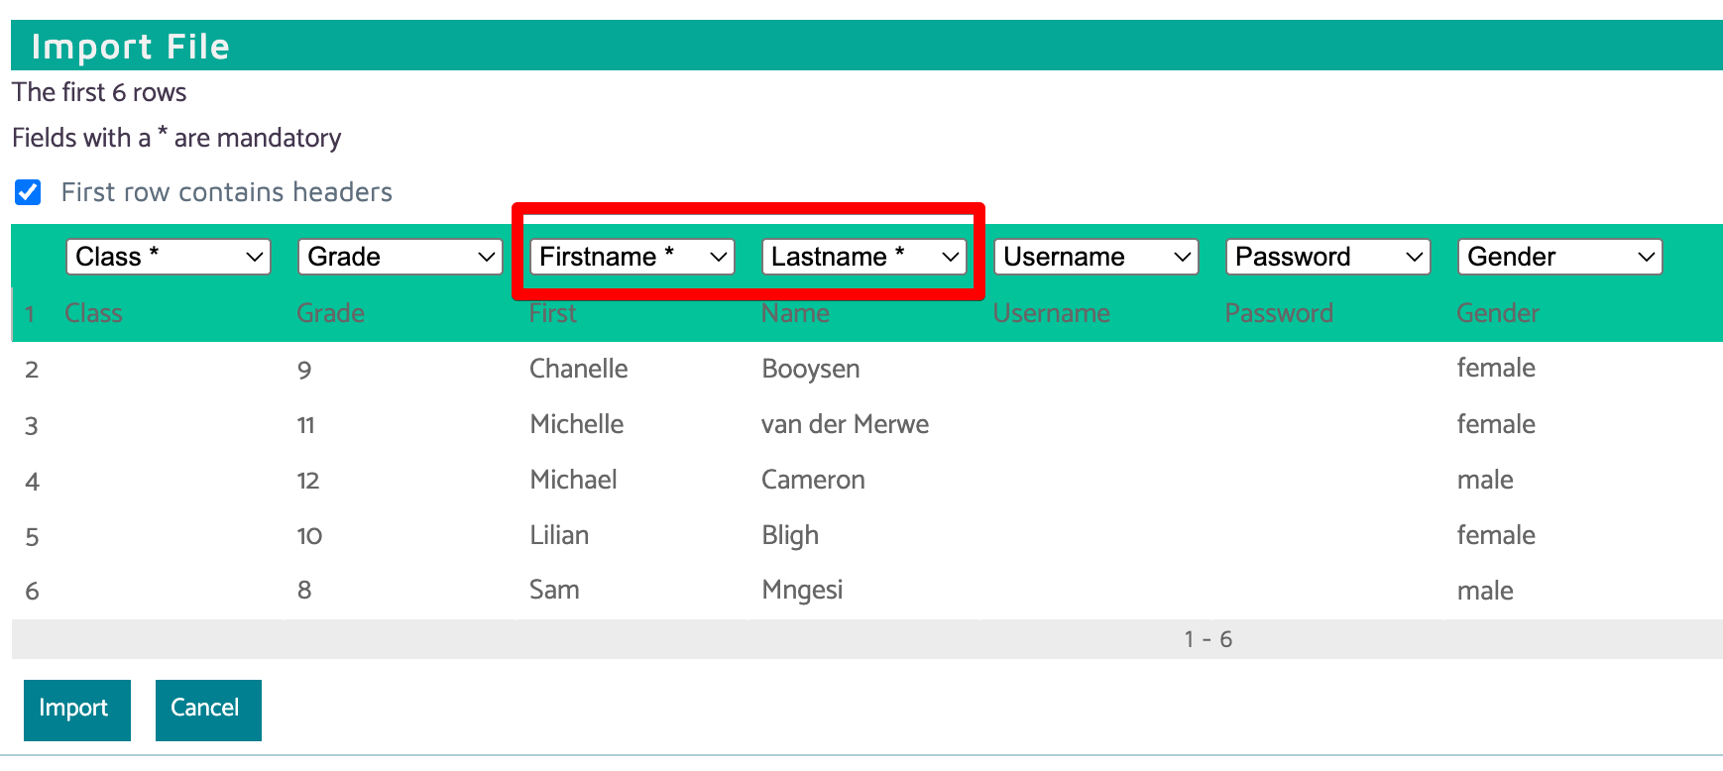Open the Grade column mapping dropdown
1723x771 pixels.
coord(401,257)
